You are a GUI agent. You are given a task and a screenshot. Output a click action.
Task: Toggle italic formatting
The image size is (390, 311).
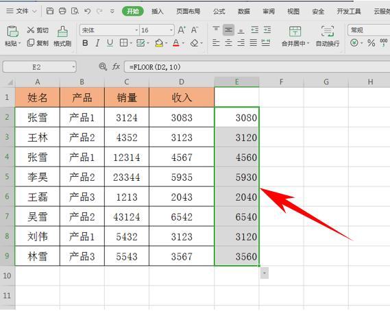(97, 43)
